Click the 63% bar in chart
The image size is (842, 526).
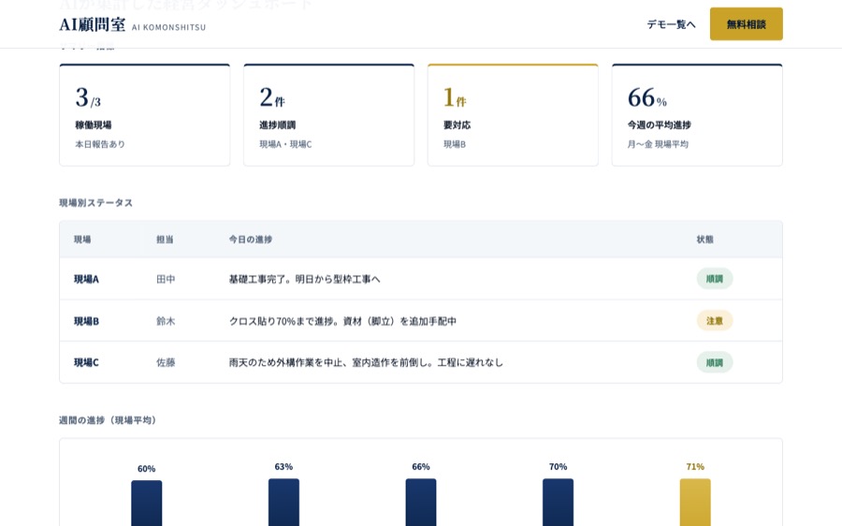click(x=283, y=502)
